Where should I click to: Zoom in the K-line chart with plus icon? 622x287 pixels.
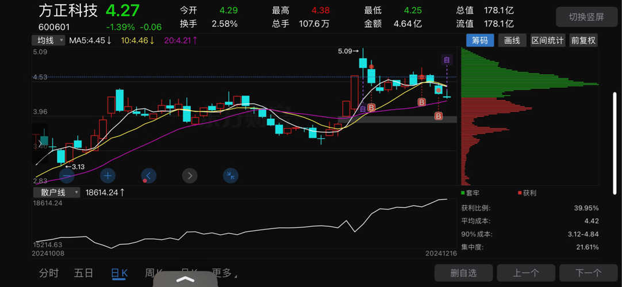coord(108,176)
